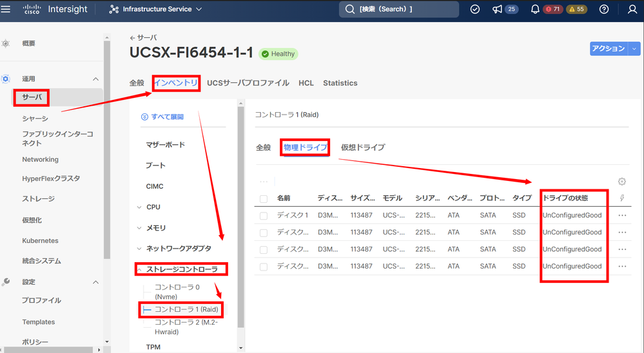This screenshot has width=644, height=353.
Task: Click the search field in header
Action: click(x=398, y=9)
